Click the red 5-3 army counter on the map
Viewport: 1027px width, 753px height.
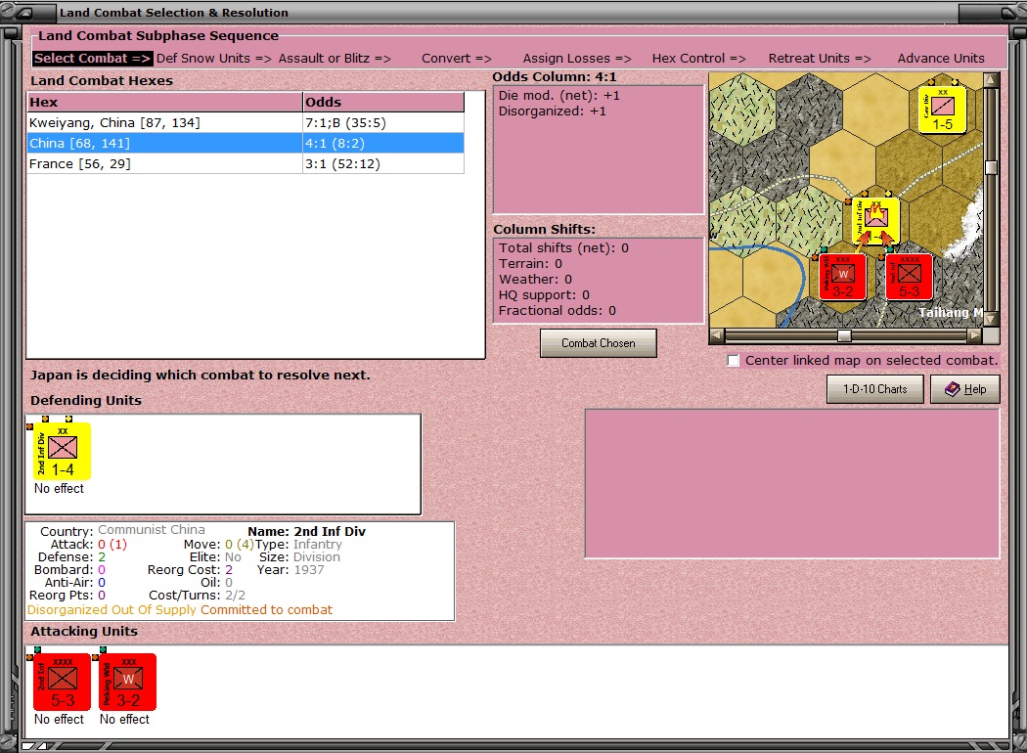pos(909,277)
